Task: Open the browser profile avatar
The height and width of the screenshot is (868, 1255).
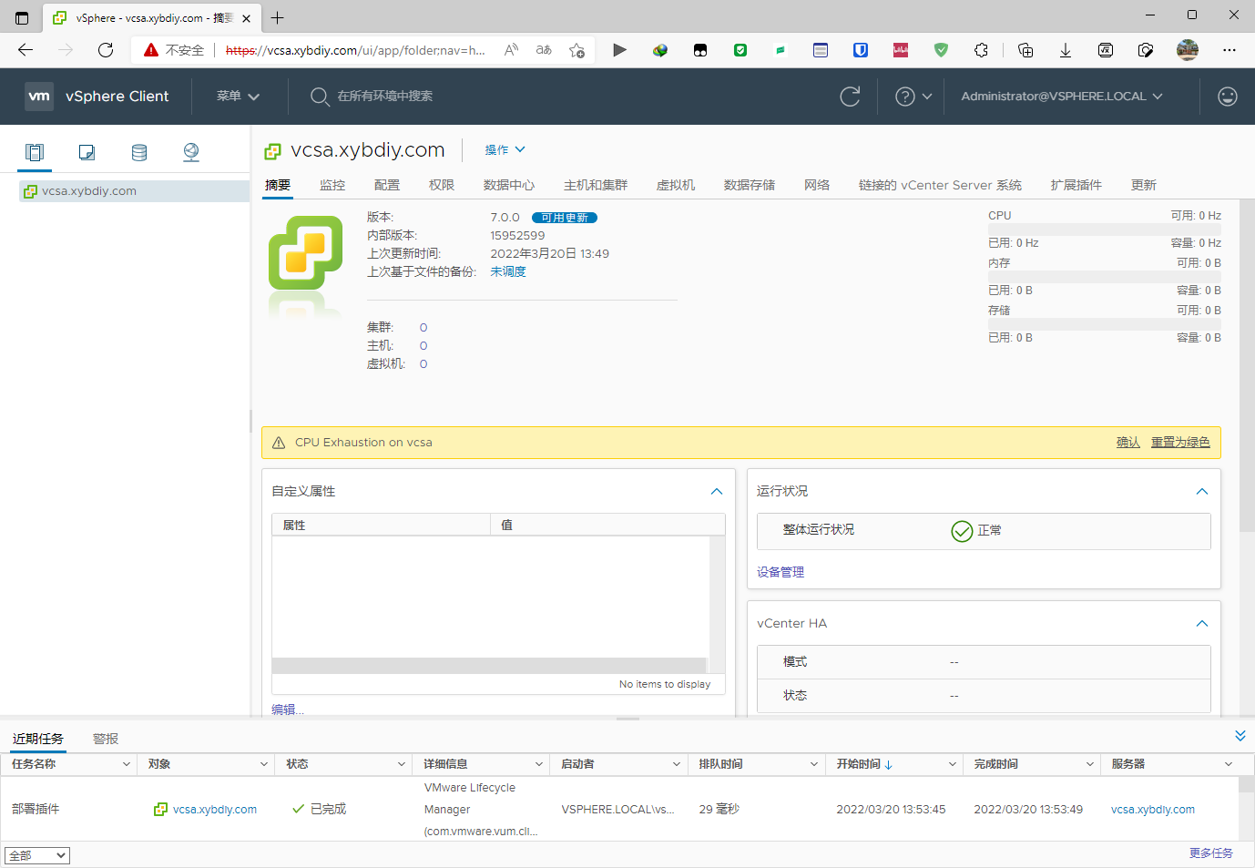Action: 1188,50
